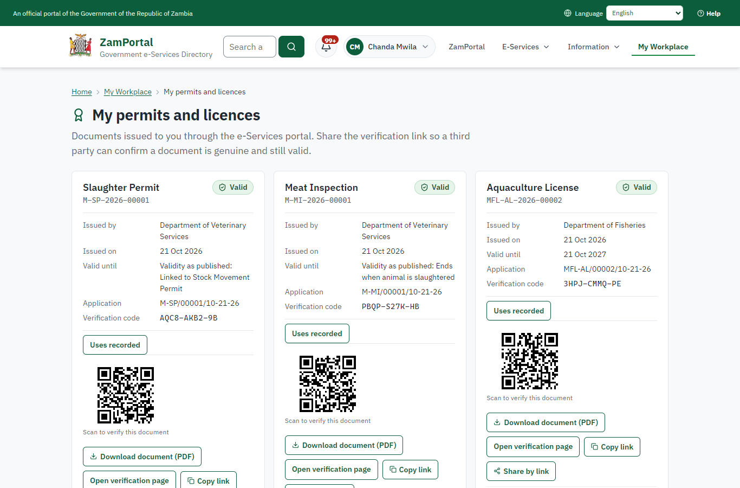740x488 pixels.
Task: Click the CM user avatar
Action: pos(355,47)
